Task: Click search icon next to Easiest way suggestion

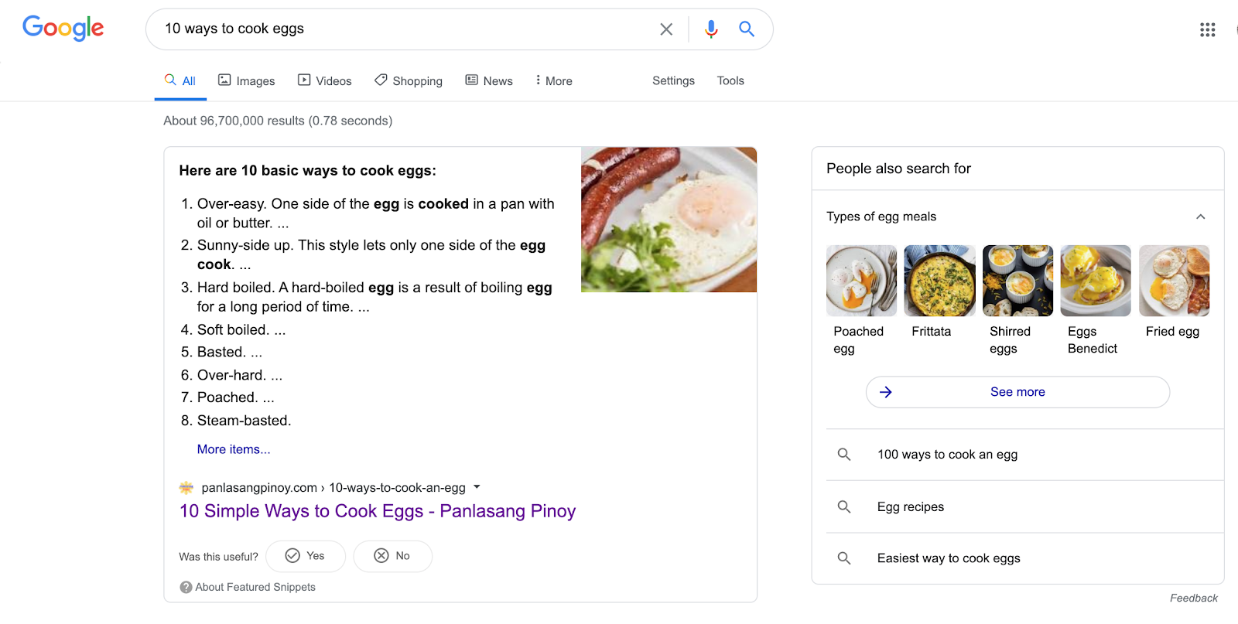Action: point(844,558)
